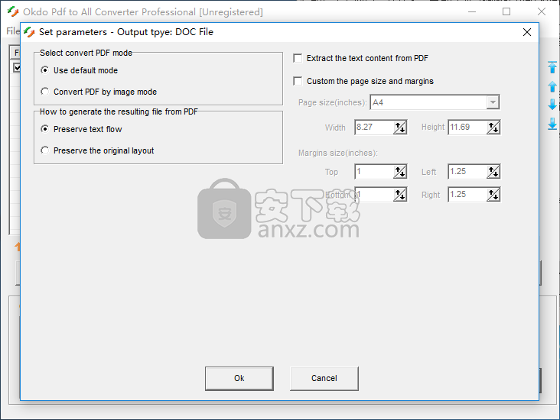Open the File menu in main window
This screenshot has height=420, width=560.
(x=13, y=31)
